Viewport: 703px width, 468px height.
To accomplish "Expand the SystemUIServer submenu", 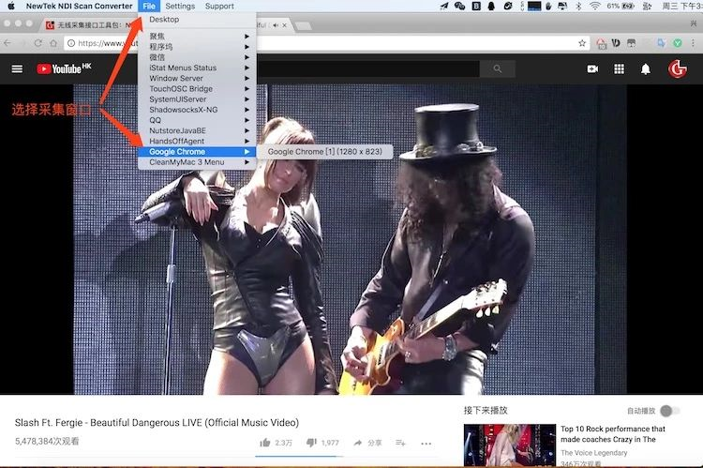I will pos(197,99).
